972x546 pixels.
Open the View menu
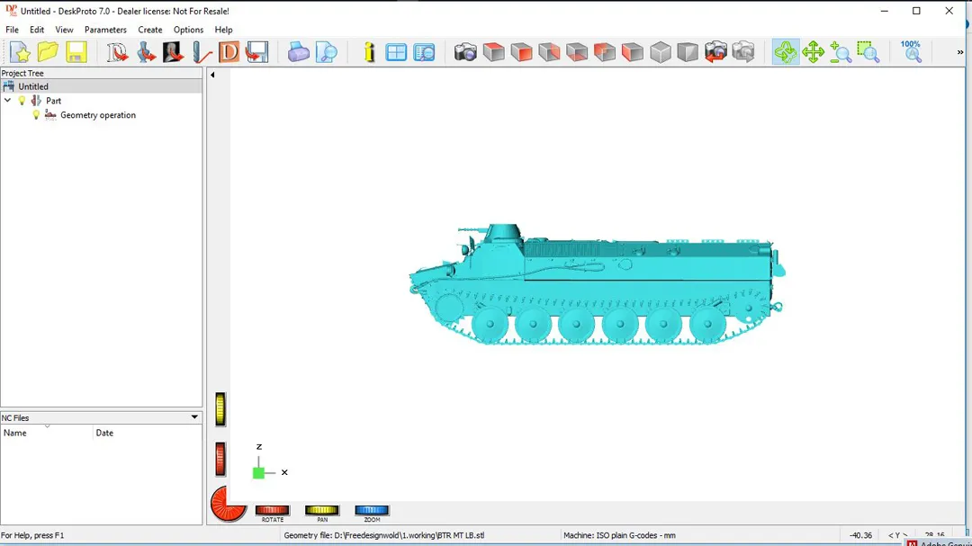coord(64,30)
